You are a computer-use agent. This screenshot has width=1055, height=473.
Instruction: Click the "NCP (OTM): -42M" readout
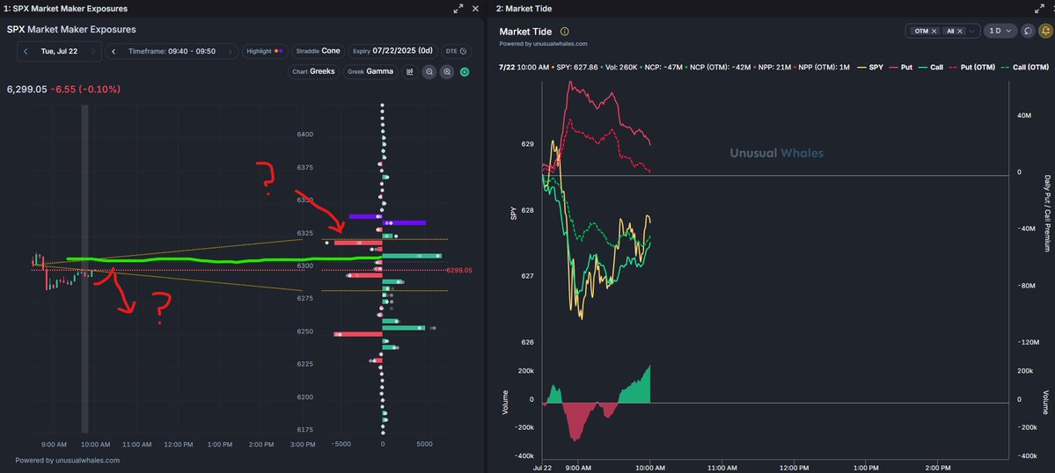tap(720, 68)
